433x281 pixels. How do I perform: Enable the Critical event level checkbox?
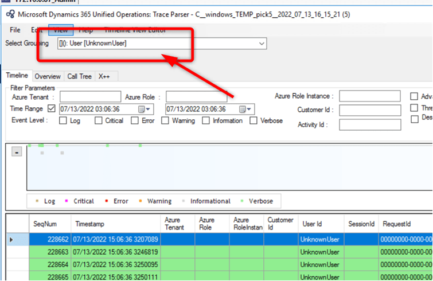point(98,120)
